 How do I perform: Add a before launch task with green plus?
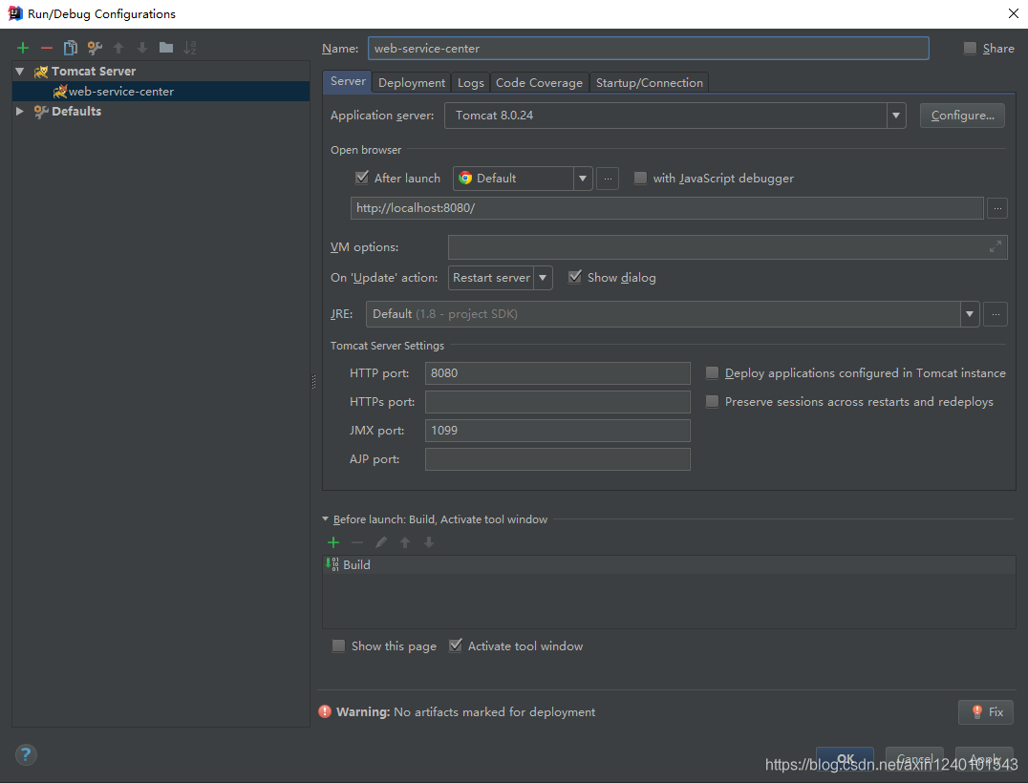tap(333, 542)
